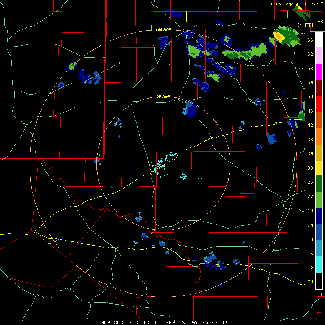Click the '22:48' timestamp
This screenshot has width=325, height=325.
(x=219, y=322)
